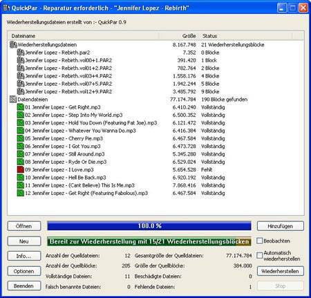Image resolution: width=311 pixels, height=298 pixels.
Task: Select file name 09 Jennifer Lopez - I Love.mp3
Action: coord(59,170)
